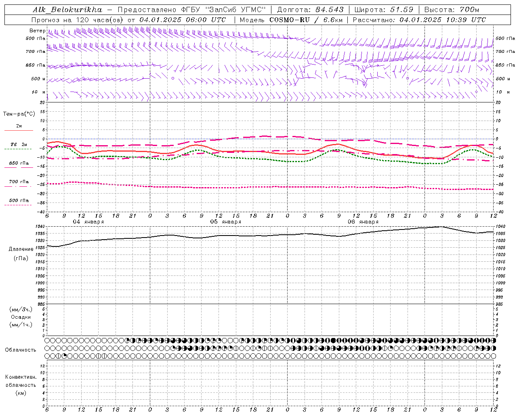Click the Рассчитано 10:39 UTC timestamp
The width and height of the screenshot is (517, 413).
[x=419, y=20]
